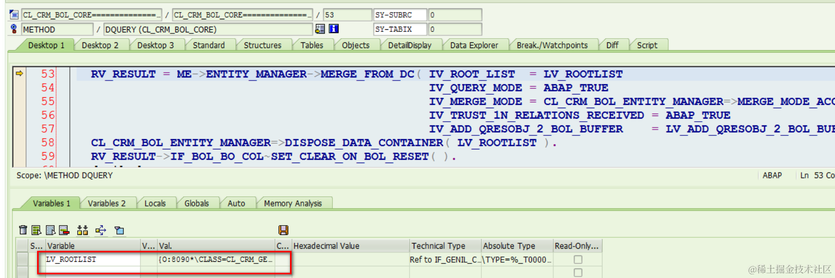
Task: Click the Read-Only column header
Action: tap(577, 246)
